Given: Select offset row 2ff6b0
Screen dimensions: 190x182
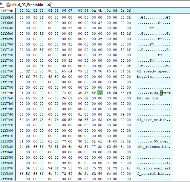Looking at the screenshot, I should point(7,17).
